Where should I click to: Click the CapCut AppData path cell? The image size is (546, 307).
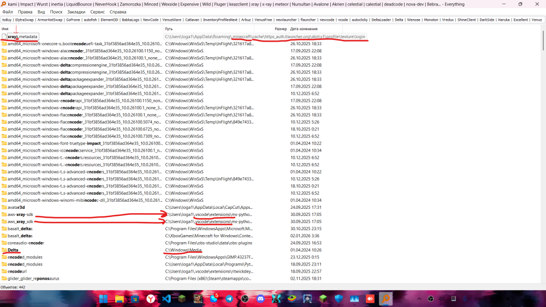point(209,207)
